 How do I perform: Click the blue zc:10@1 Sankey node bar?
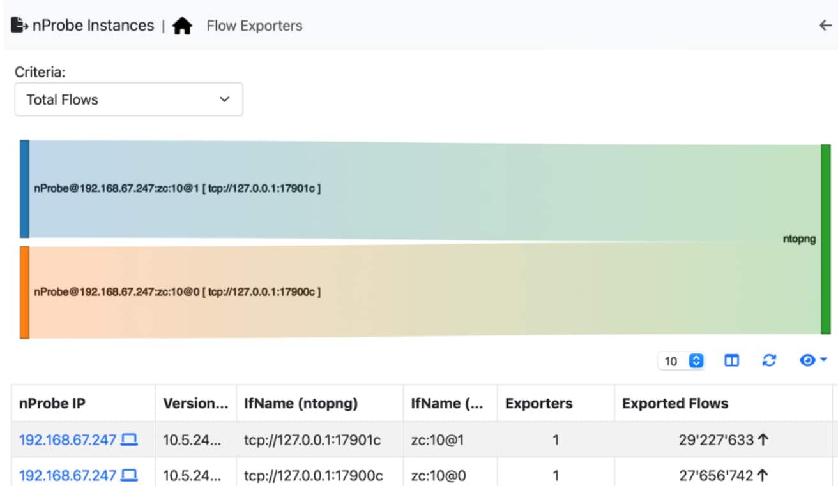point(24,189)
